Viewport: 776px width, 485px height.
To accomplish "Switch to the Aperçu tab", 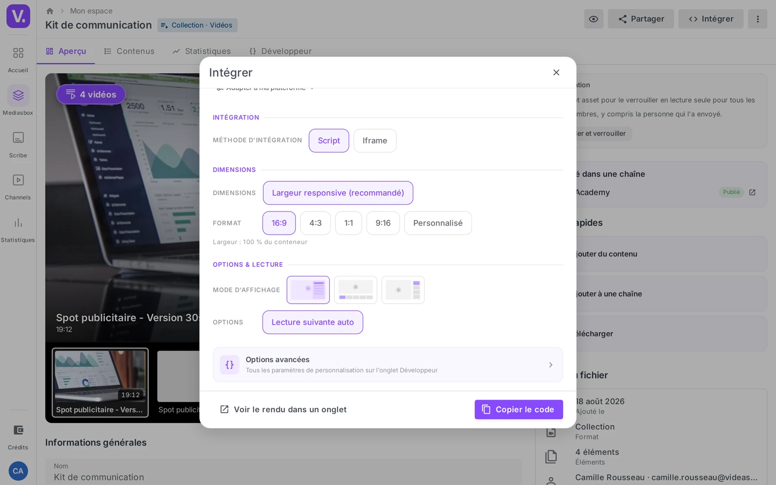I will pos(66,51).
